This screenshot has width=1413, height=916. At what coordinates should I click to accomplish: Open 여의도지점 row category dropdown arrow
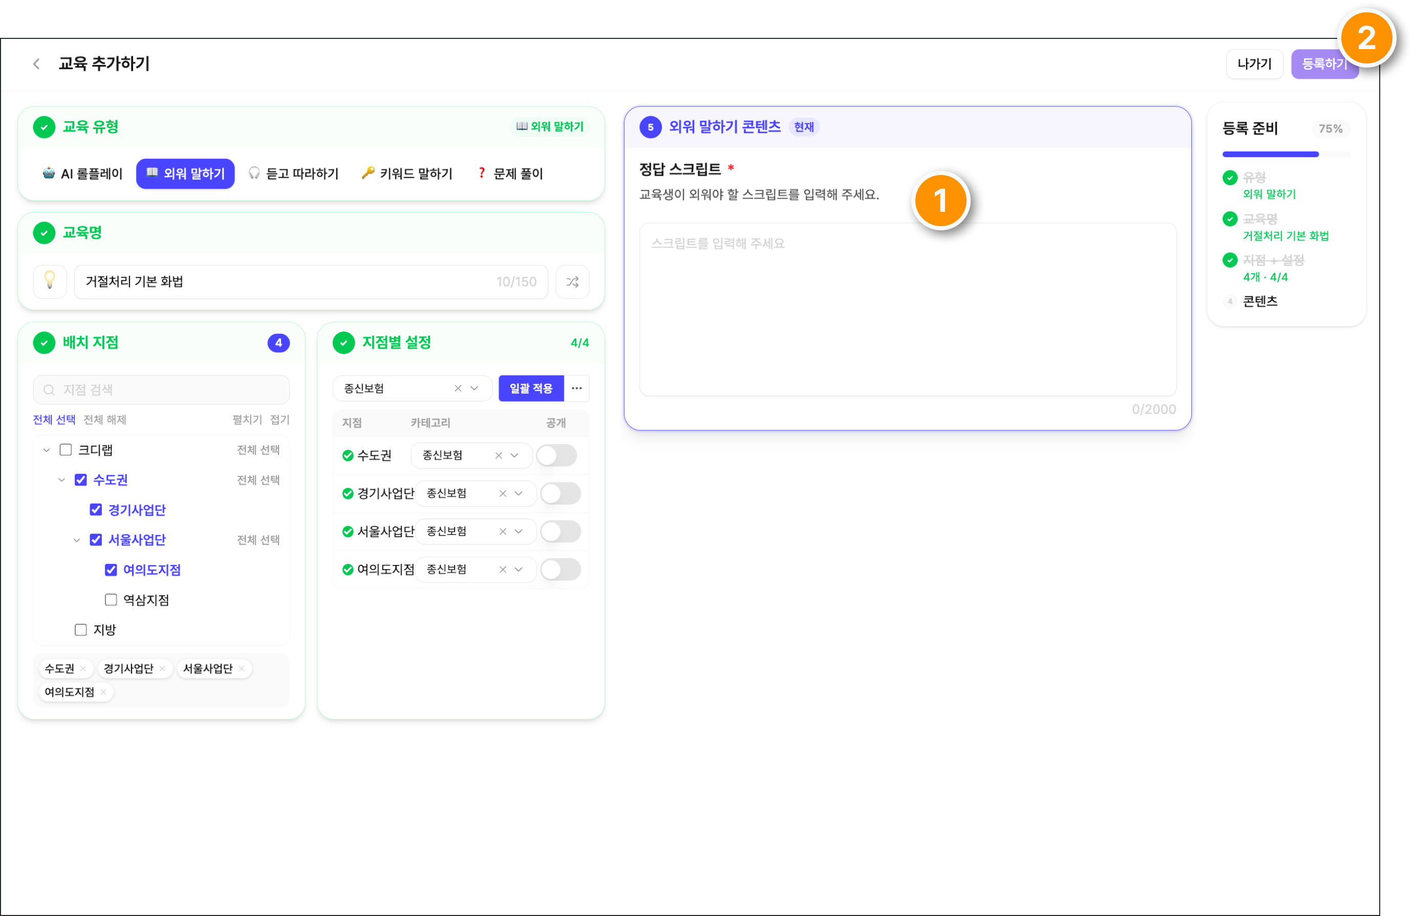pyautogui.click(x=519, y=569)
